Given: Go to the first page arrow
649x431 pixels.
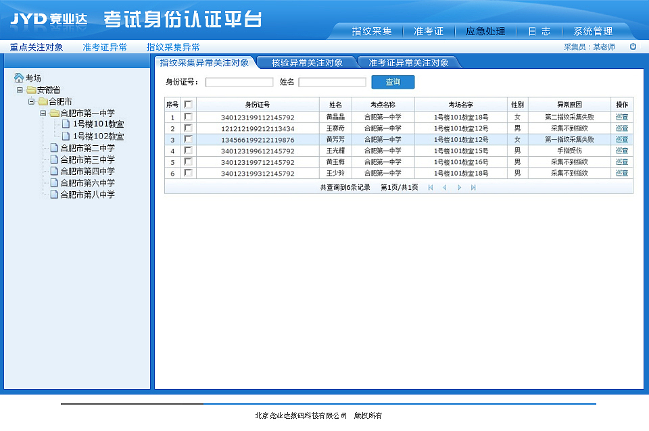Looking at the screenshot, I should click(431, 187).
